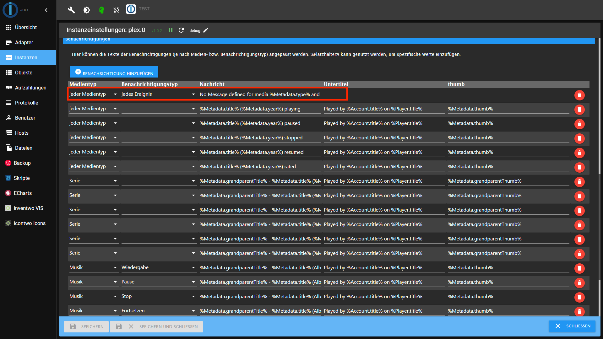Screen dimensions: 603x339
Task: Toggle the theme brightness icon
Action: pyautogui.click(x=87, y=10)
